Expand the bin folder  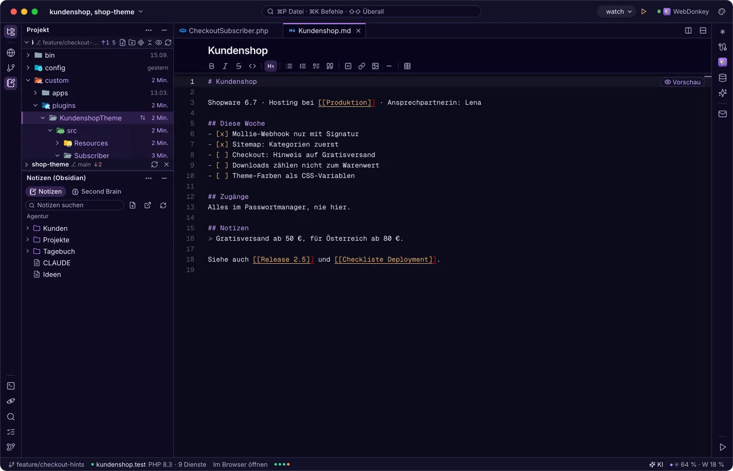pyautogui.click(x=28, y=55)
